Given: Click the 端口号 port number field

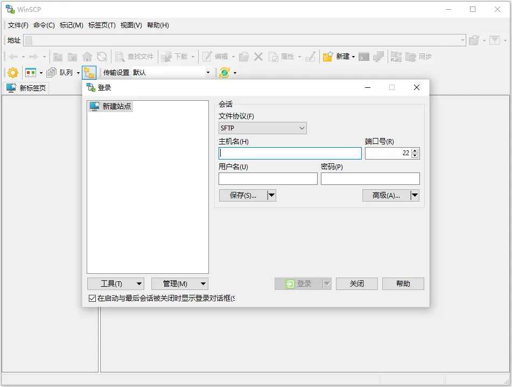Looking at the screenshot, I should coord(388,153).
